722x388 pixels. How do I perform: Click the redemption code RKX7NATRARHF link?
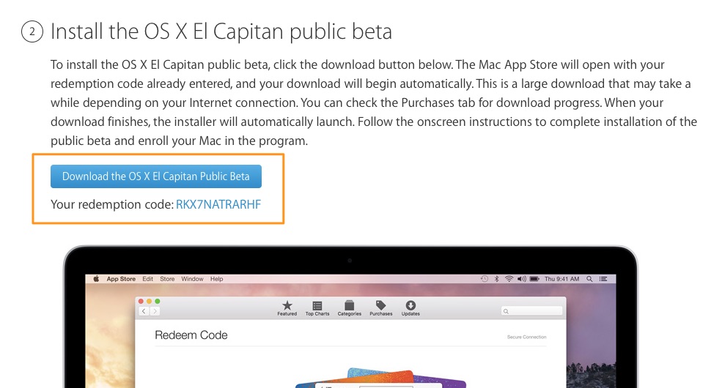[x=218, y=204]
